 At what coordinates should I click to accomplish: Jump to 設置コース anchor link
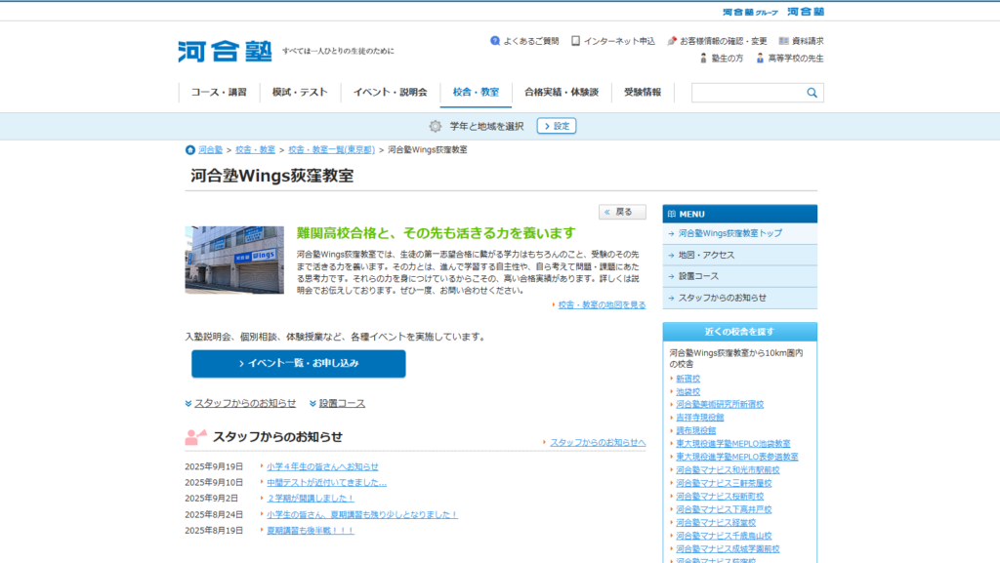(x=342, y=403)
